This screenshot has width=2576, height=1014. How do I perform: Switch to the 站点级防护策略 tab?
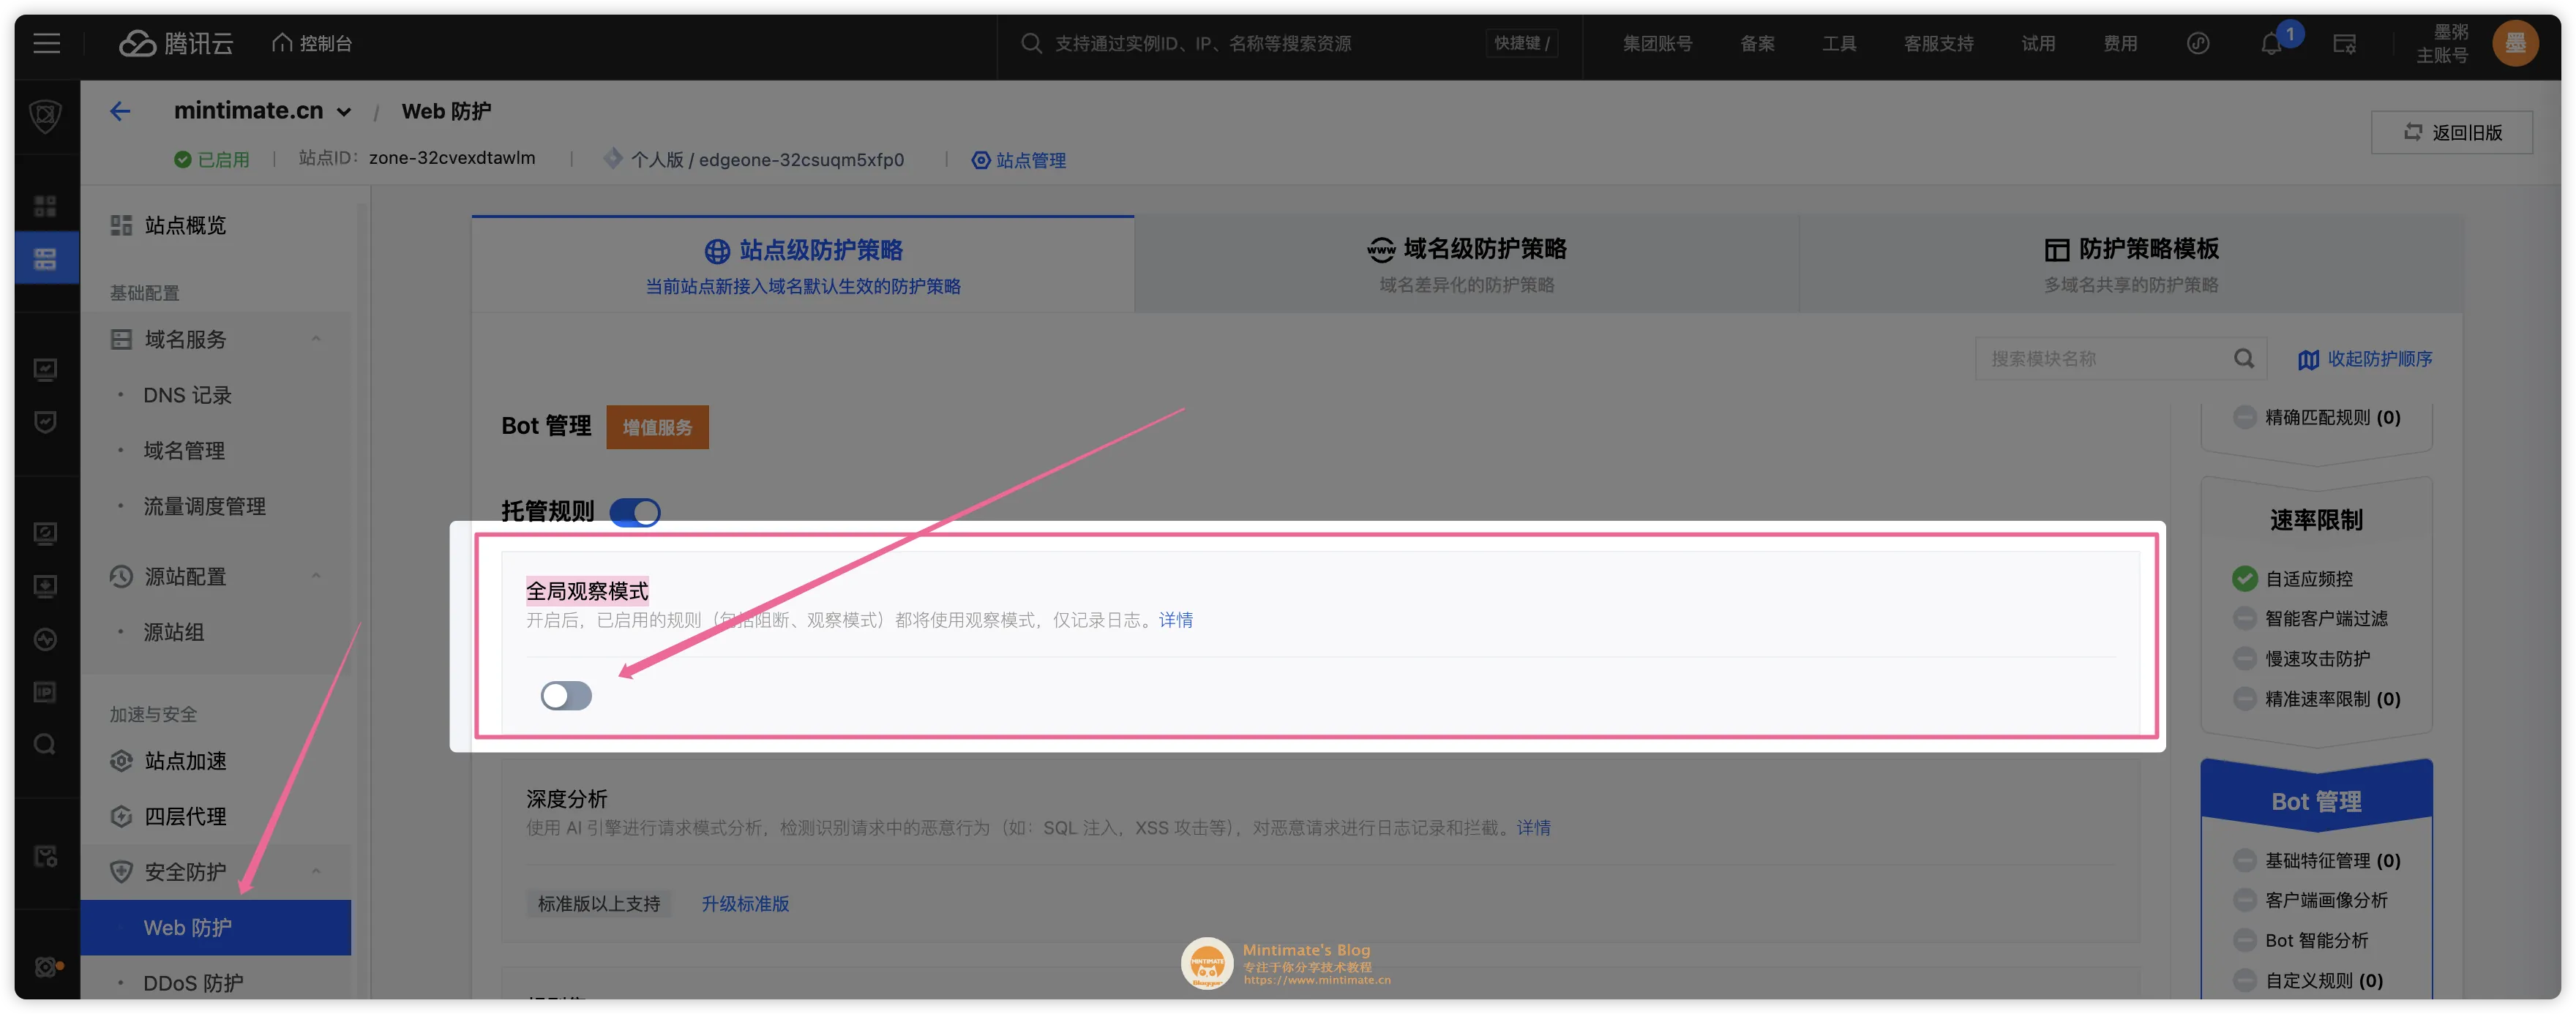[803, 264]
